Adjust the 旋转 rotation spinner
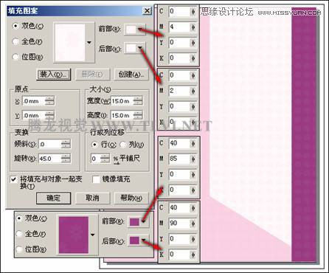329x273 pixels. click(x=66, y=159)
